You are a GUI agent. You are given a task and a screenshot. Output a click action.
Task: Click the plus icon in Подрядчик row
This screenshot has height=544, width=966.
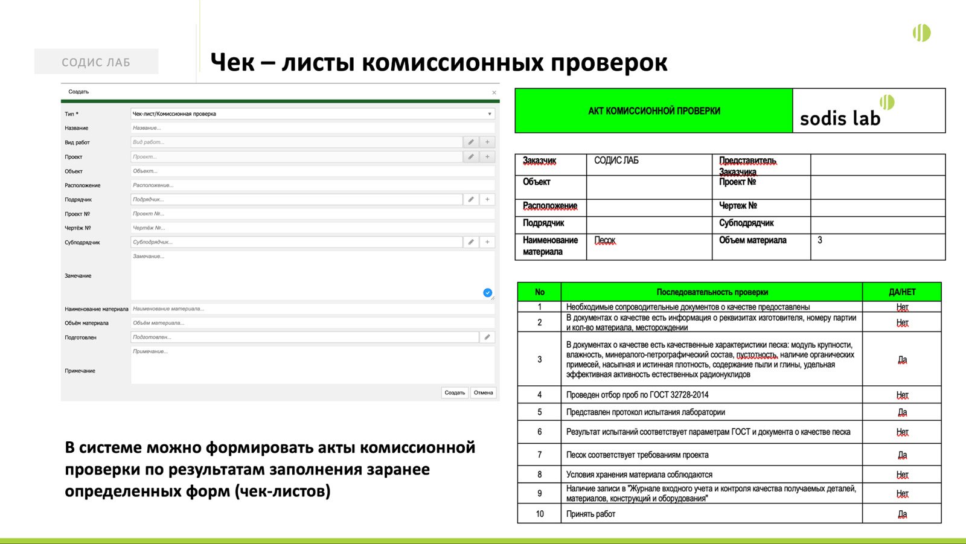click(x=487, y=199)
